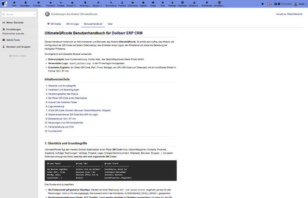Open Admin-Tools in the sidebar
This screenshot has width=308, height=198.
click(x=13, y=40)
